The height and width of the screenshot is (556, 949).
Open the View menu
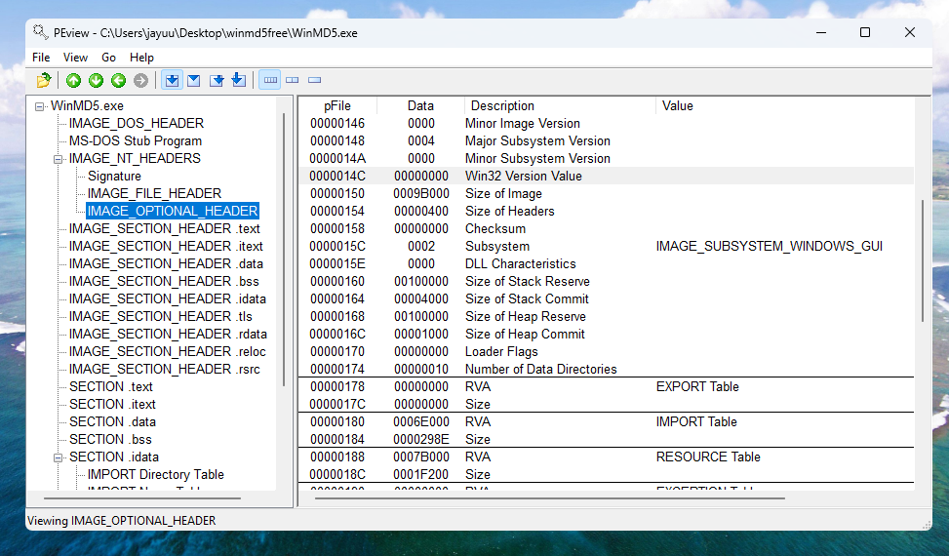click(x=75, y=58)
